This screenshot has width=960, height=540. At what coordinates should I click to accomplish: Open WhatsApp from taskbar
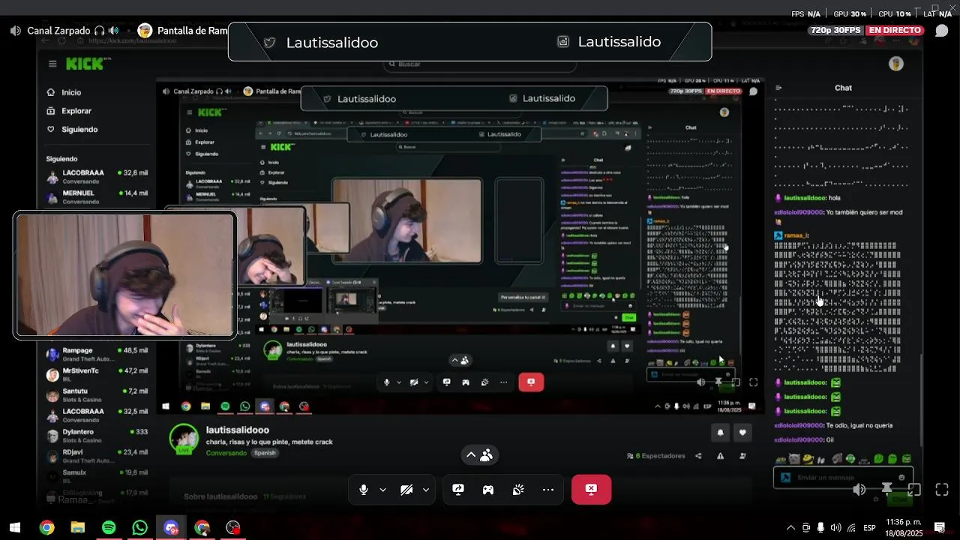coord(139,528)
